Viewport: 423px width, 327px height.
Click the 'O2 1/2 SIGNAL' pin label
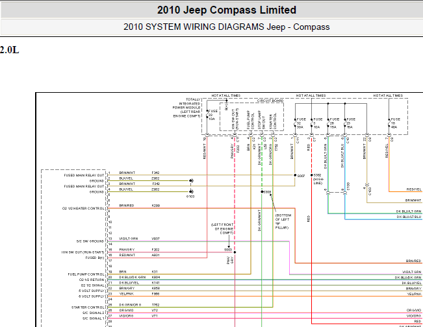92,285
